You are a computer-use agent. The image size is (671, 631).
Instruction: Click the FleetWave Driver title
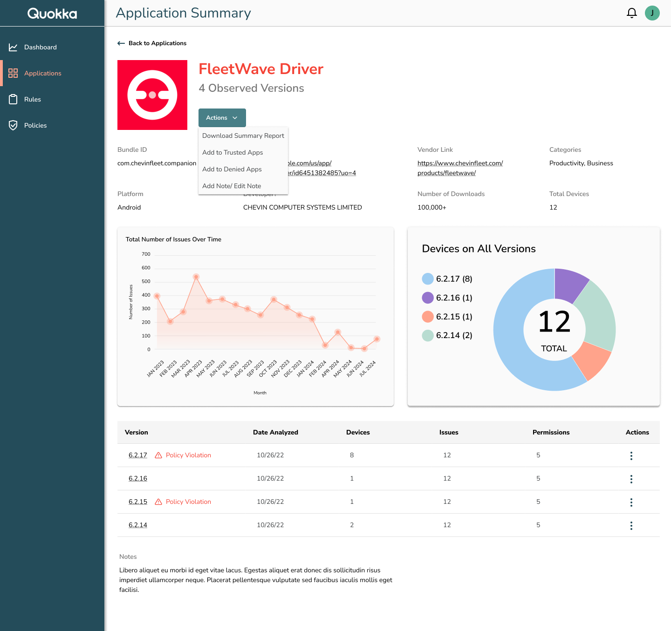pos(261,69)
